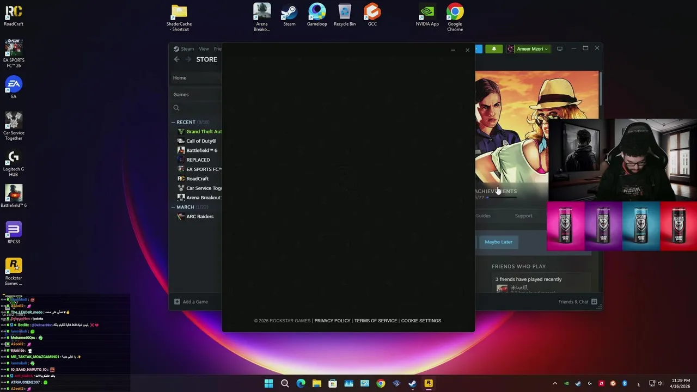The height and width of the screenshot is (392, 697).
Task: Open Microsoft Edge from taskbar
Action: tap(301, 383)
